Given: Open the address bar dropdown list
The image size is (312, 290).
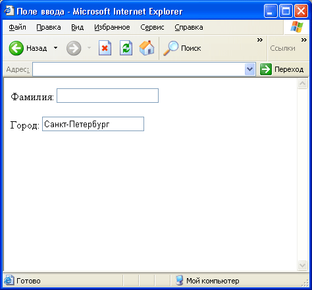Looking at the screenshot, I should (x=249, y=69).
